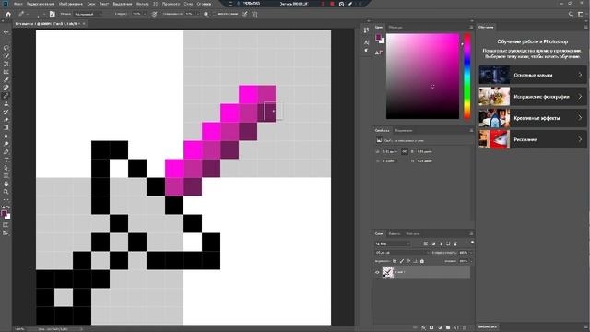This screenshot has height=332, width=590.
Task: Click the layer effects fx icon
Action: (x=423, y=328)
